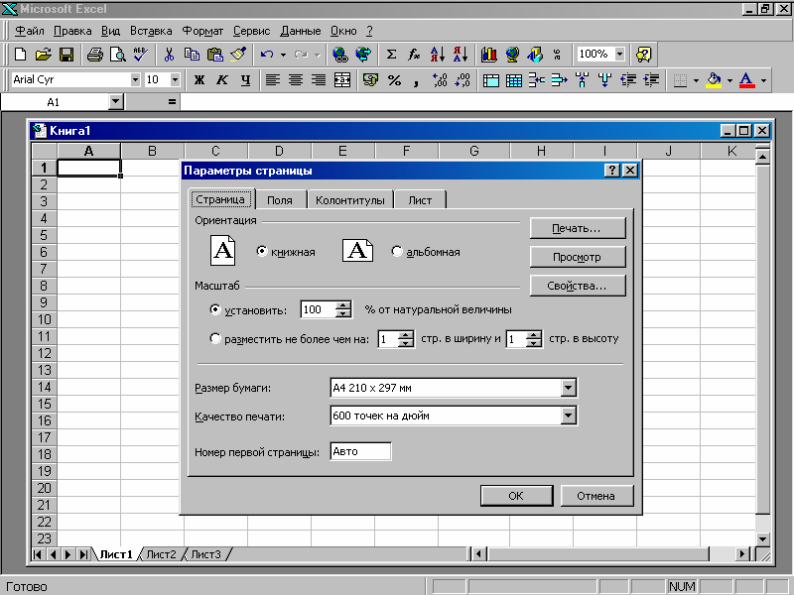794x595 pixels.
Task: Open Размер бумаги dropdown
Action: [x=568, y=388]
